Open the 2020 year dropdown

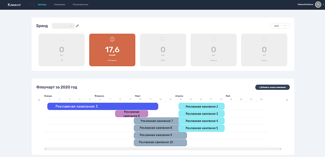279,26
